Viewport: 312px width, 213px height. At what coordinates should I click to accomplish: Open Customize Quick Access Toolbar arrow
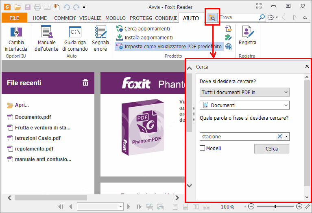(84, 8)
